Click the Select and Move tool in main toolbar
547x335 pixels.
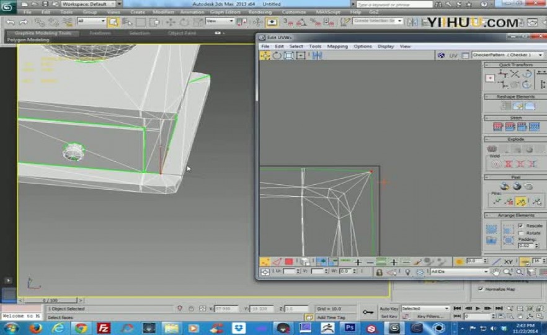coord(171,22)
